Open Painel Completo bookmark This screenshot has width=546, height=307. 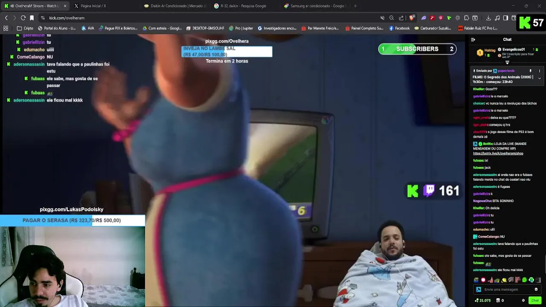click(364, 28)
